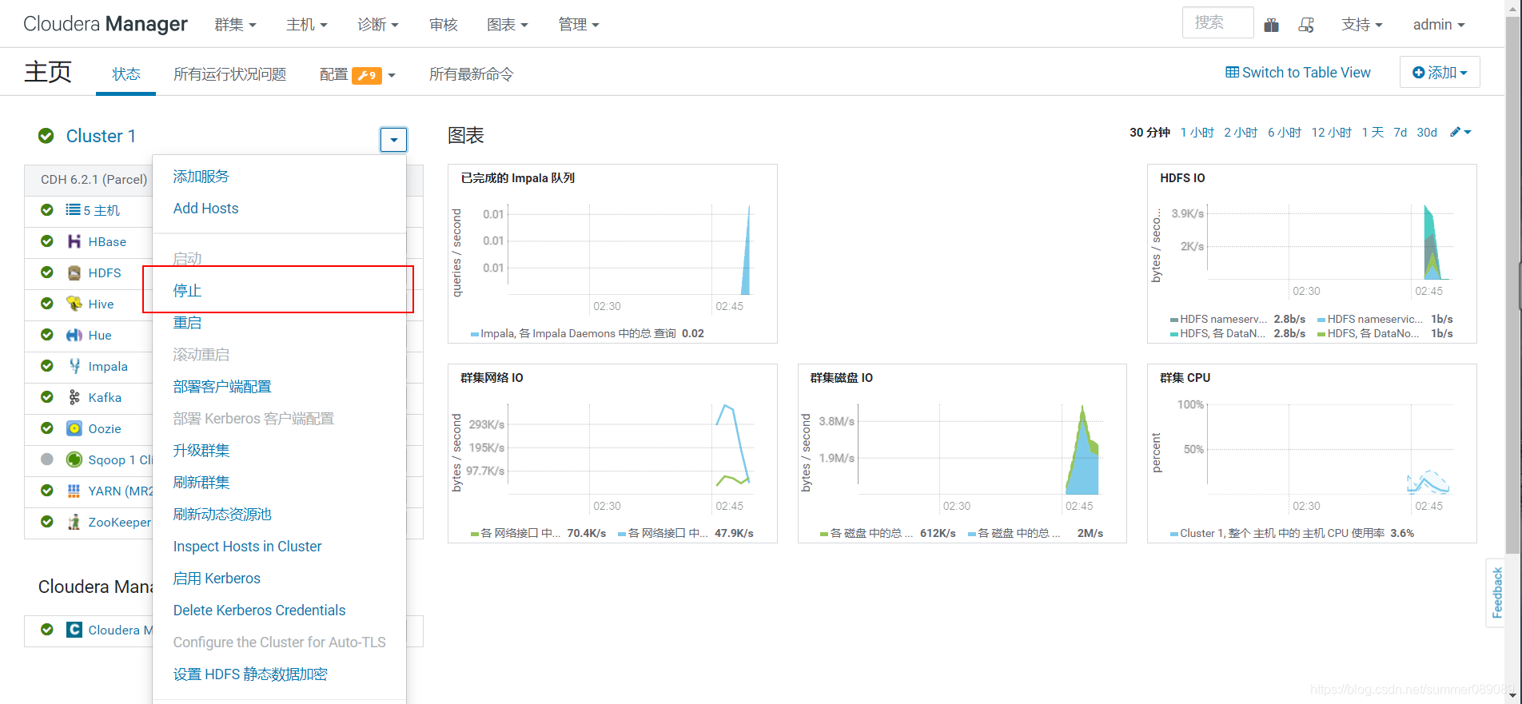The height and width of the screenshot is (704, 1522).
Task: Click Kafka green health check icon
Action: 47,397
